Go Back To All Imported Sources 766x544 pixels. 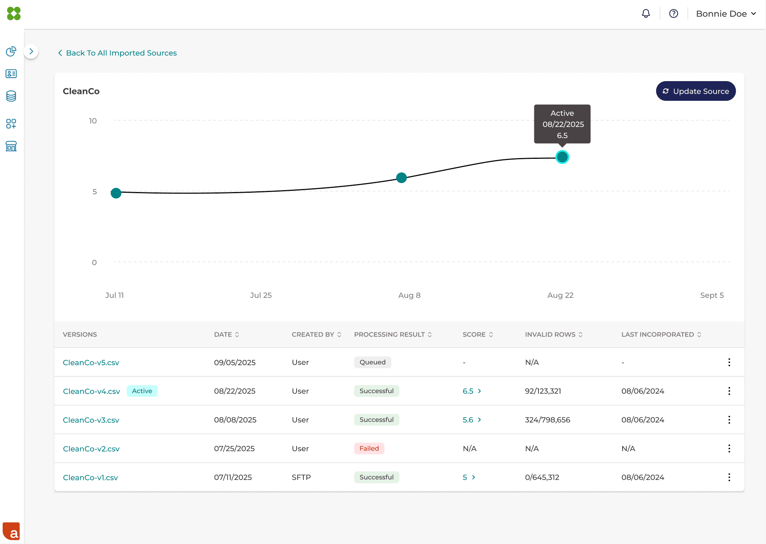(117, 53)
